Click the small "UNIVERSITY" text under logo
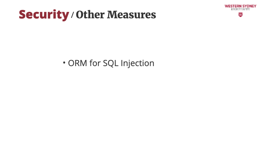 click(x=241, y=9)
